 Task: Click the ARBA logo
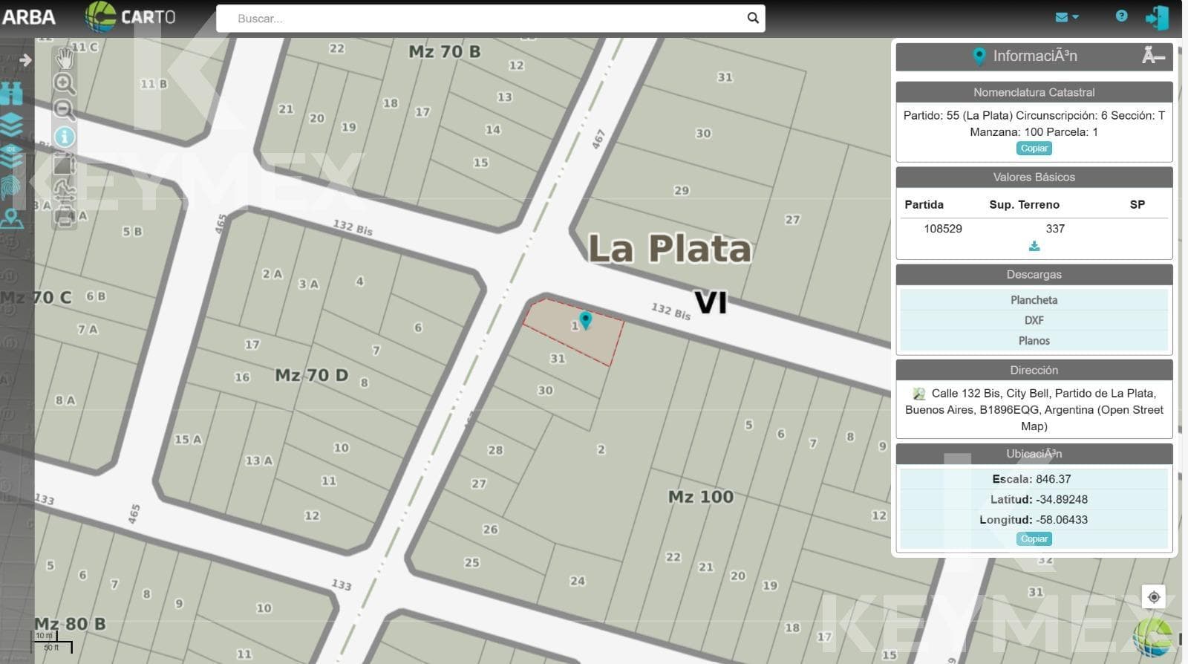click(28, 17)
